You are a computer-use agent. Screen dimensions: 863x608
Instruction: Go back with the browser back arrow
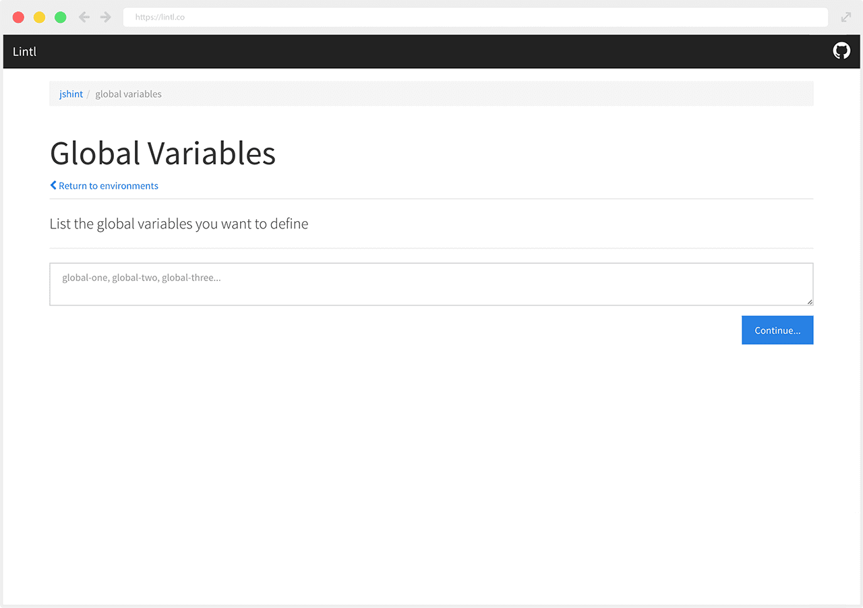coord(84,17)
